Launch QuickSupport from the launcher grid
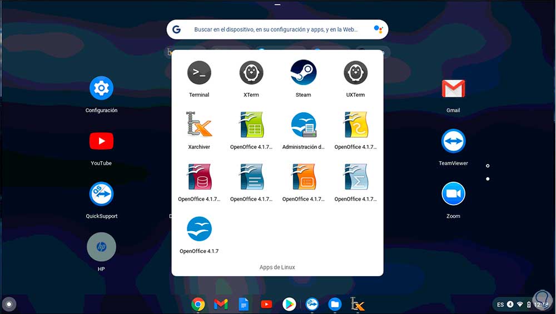 point(101,194)
